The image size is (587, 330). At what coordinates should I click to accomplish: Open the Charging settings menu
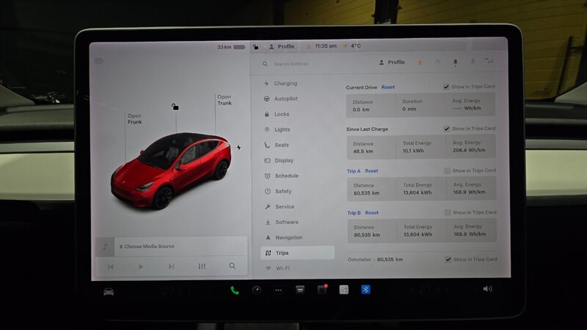click(285, 83)
